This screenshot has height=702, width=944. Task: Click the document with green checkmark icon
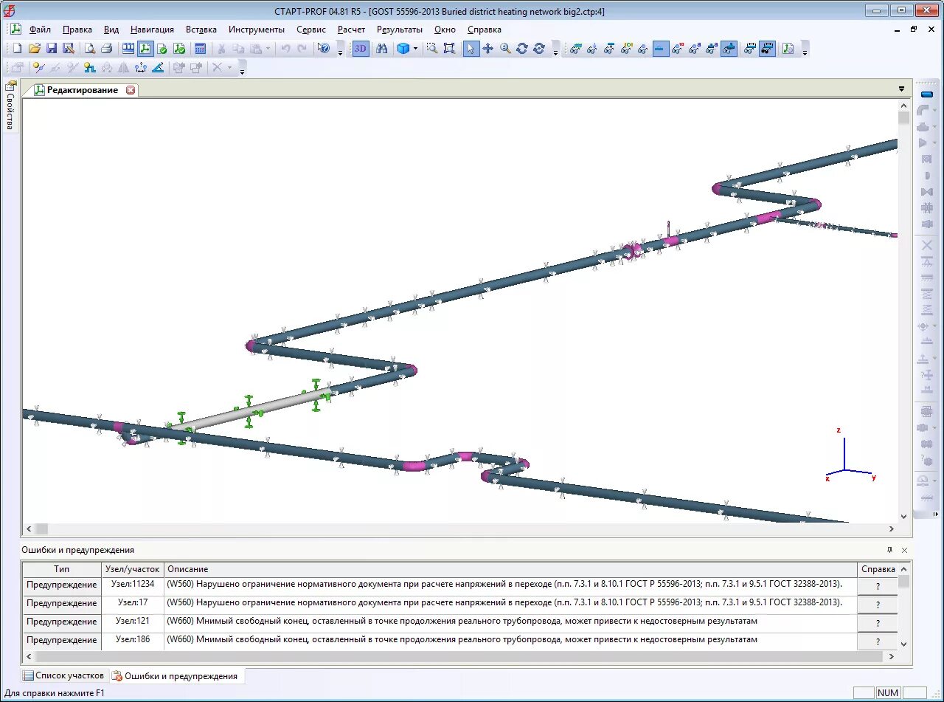pos(162,49)
